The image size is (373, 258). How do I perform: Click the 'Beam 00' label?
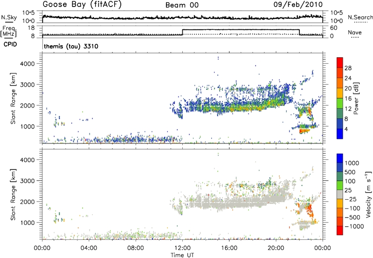182,5
